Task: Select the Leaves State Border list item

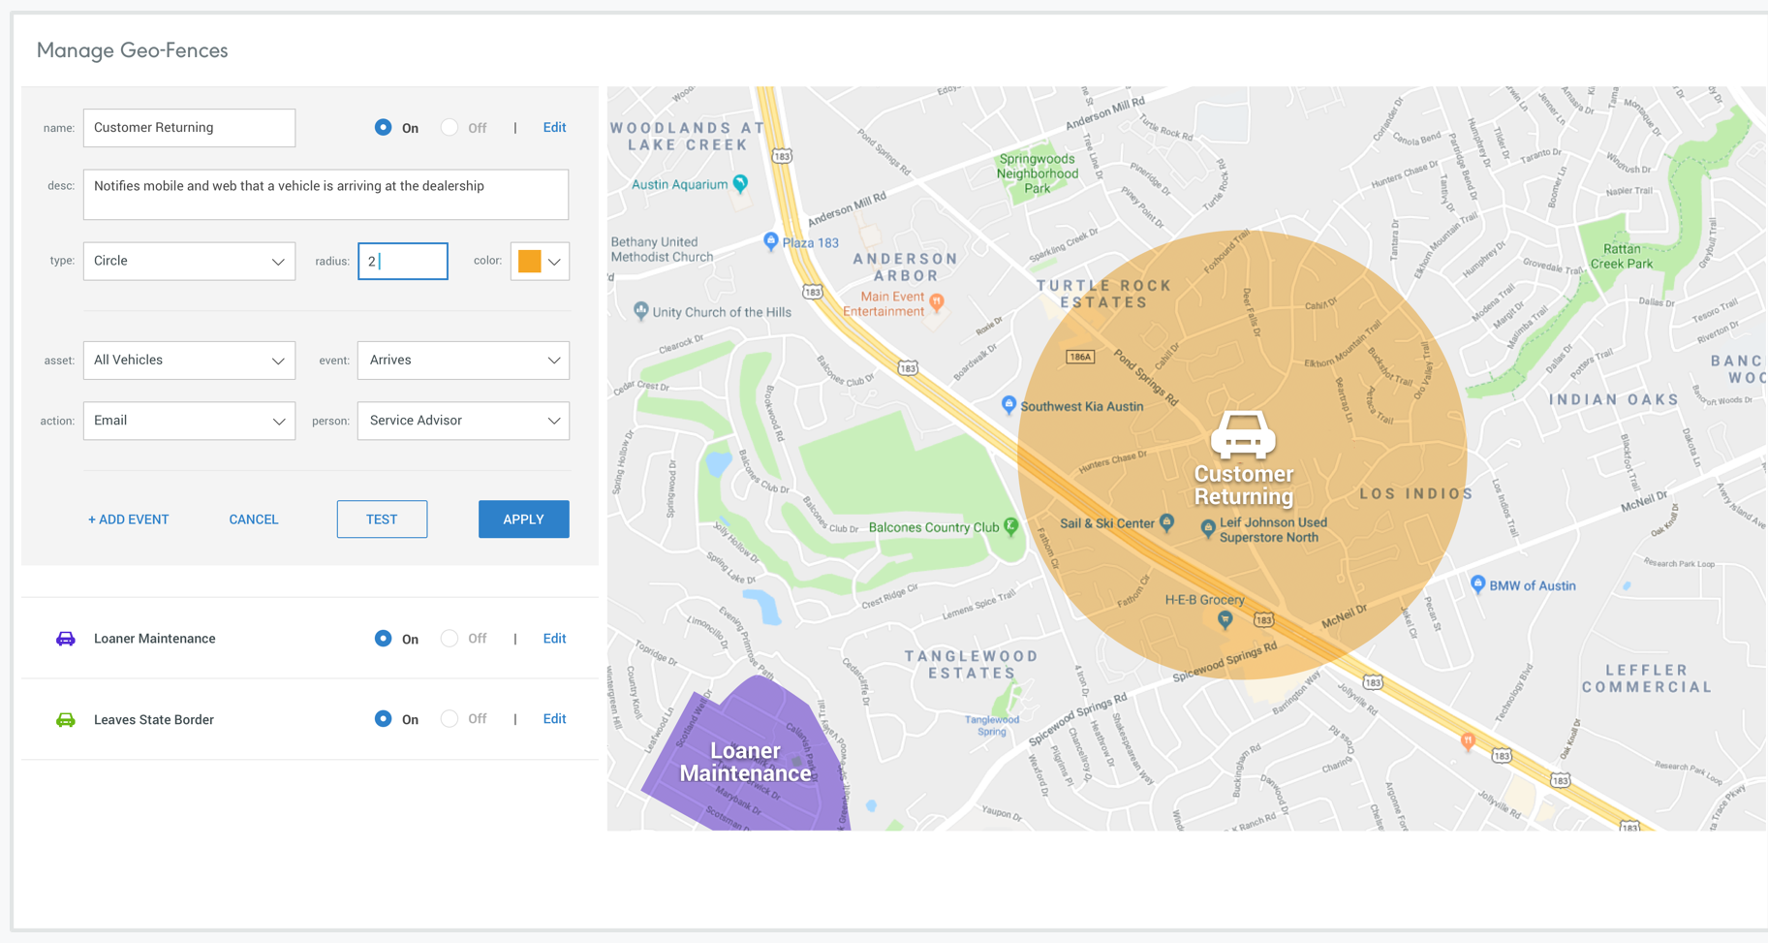Action: [x=153, y=720]
